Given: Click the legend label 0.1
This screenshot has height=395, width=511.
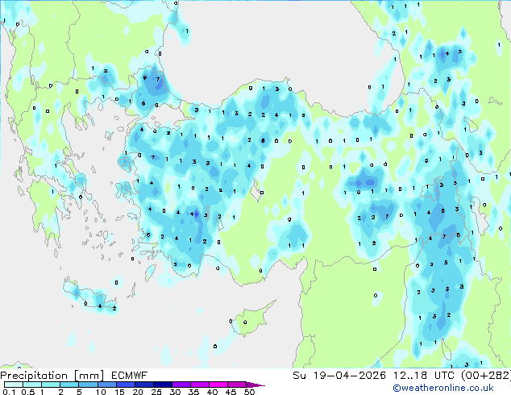Looking at the screenshot, I should 9,392.
